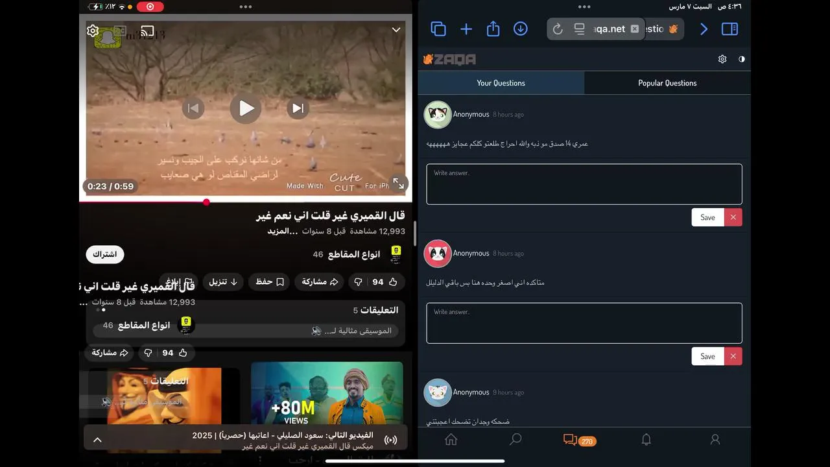Click blue Anonymous cat avatar
830x467 pixels.
pos(438,392)
